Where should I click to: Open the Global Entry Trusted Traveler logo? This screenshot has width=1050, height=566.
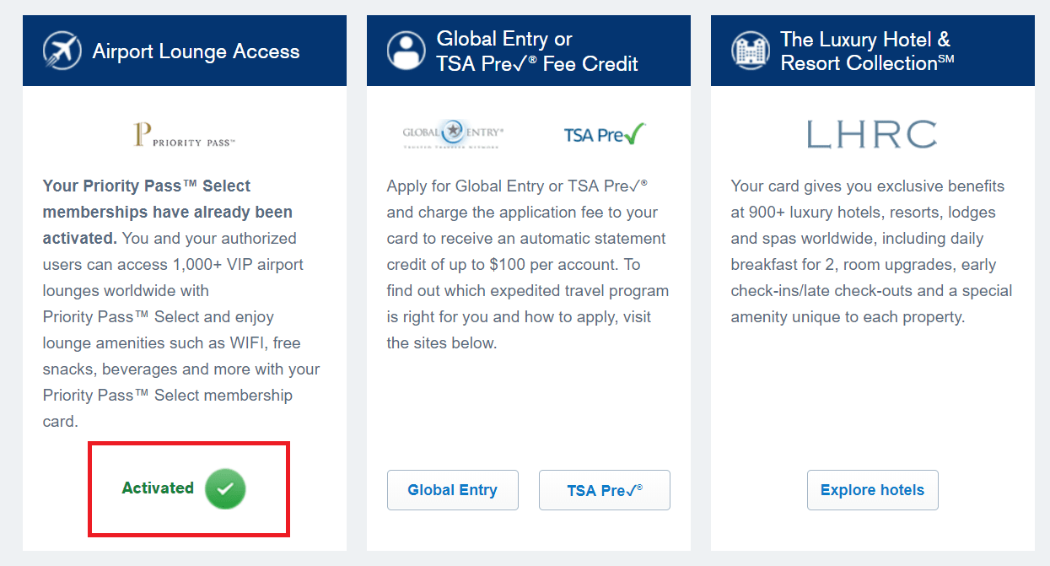pos(452,133)
